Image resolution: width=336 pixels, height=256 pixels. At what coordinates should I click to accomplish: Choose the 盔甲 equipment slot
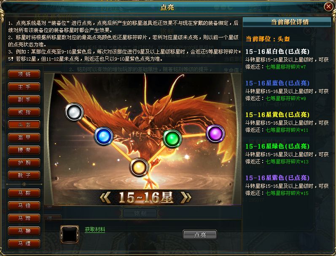pos(24,137)
